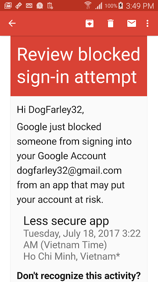
Task: Delete the email using trash icon
Action: (111, 23)
